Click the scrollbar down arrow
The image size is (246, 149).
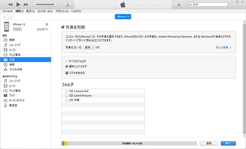pos(245,136)
